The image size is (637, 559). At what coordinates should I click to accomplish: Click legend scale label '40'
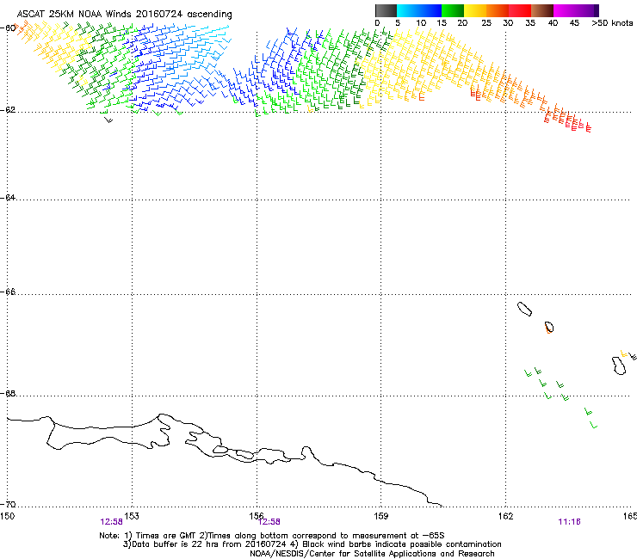(x=553, y=23)
